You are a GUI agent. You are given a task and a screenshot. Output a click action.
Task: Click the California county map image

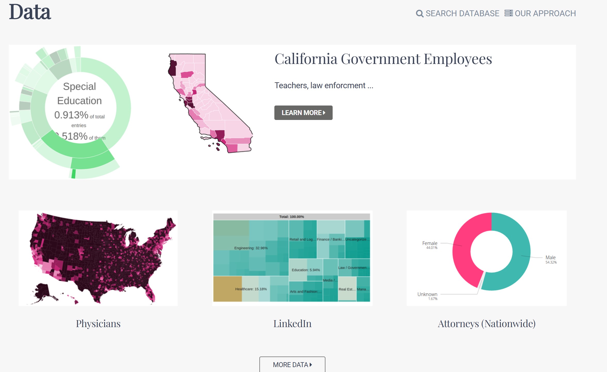click(x=210, y=103)
